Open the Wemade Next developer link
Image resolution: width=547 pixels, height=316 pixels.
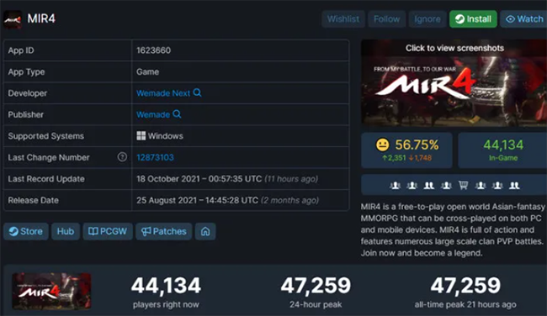(x=163, y=93)
